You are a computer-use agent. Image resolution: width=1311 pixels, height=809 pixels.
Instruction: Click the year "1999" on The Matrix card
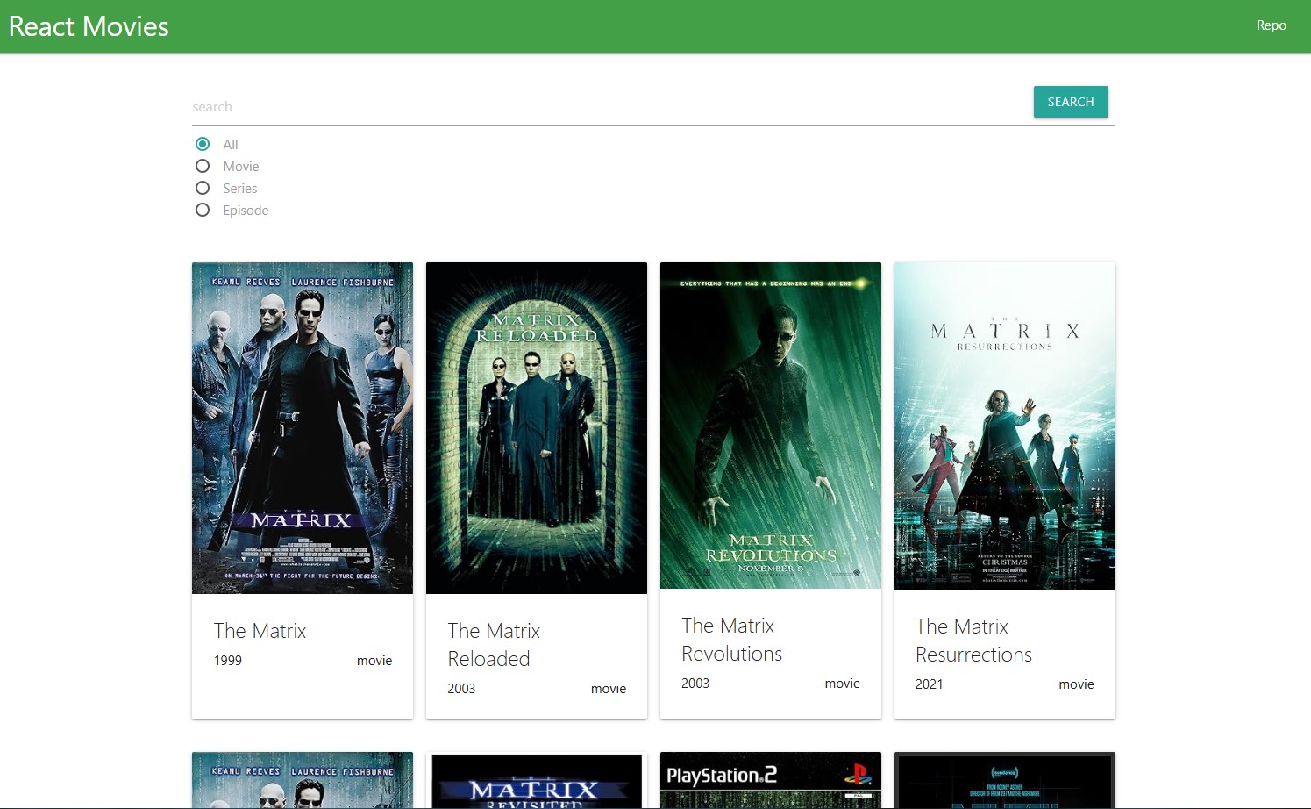[228, 661]
